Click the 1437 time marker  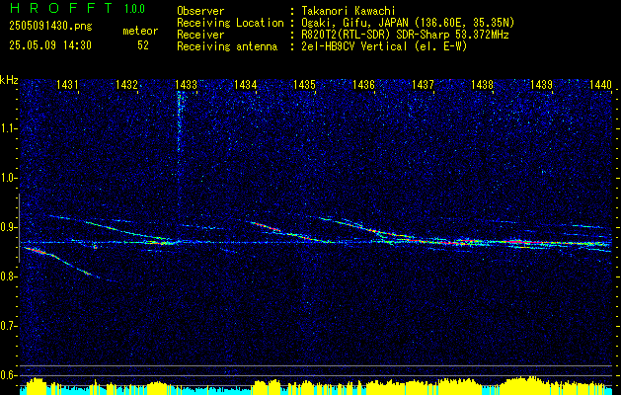pyautogui.click(x=423, y=84)
